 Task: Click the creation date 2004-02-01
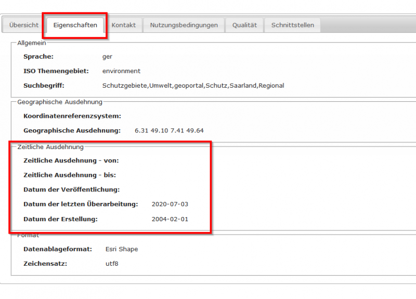(x=170, y=219)
